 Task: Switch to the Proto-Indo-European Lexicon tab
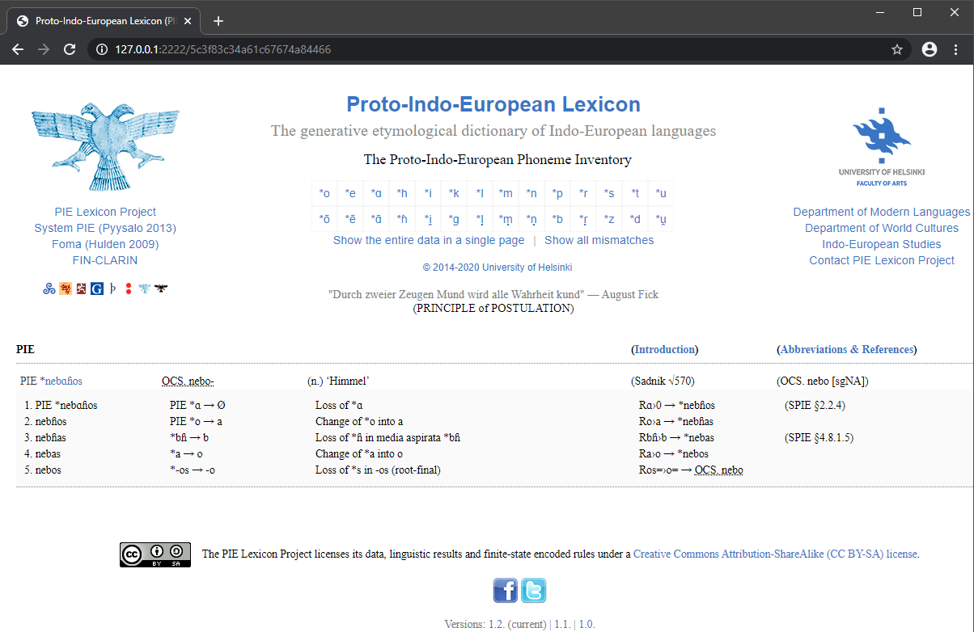click(x=105, y=20)
